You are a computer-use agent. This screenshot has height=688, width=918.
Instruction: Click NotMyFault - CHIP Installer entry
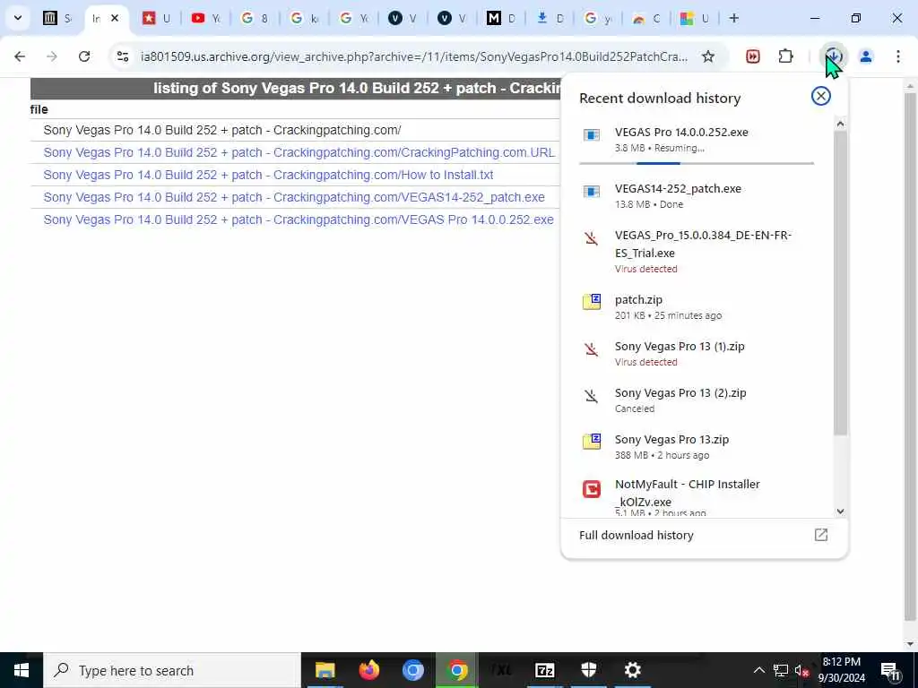697,496
